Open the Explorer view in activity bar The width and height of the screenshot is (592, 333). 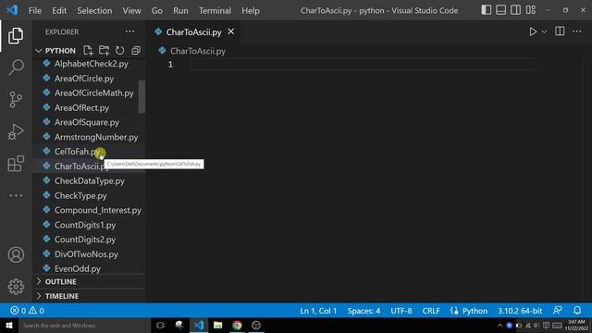(16, 35)
